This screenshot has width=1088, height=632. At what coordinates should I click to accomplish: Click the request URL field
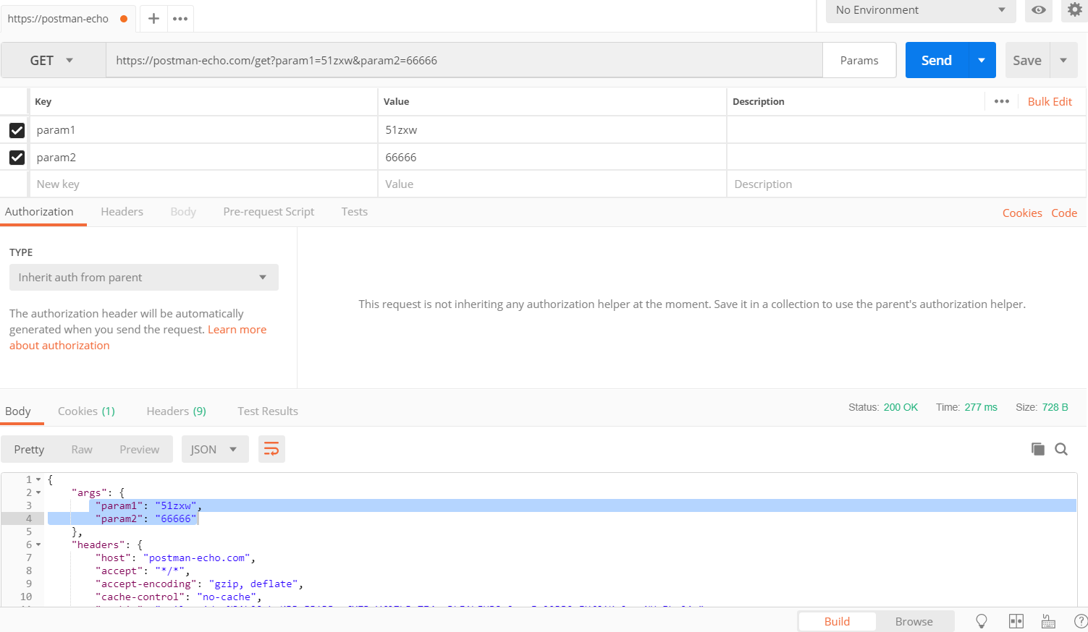tap(464, 60)
